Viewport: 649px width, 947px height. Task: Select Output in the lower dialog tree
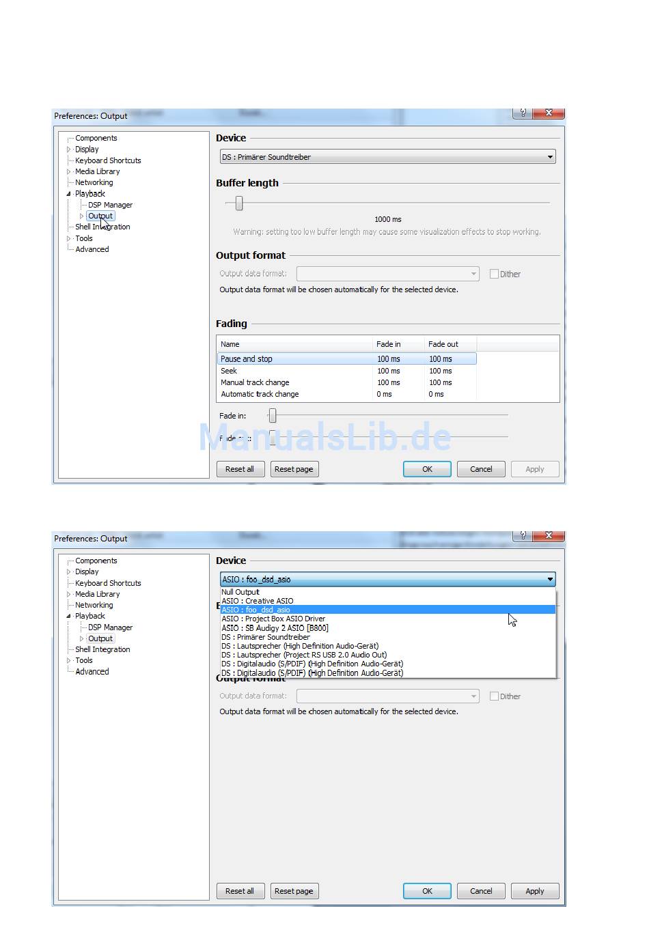tap(100, 638)
